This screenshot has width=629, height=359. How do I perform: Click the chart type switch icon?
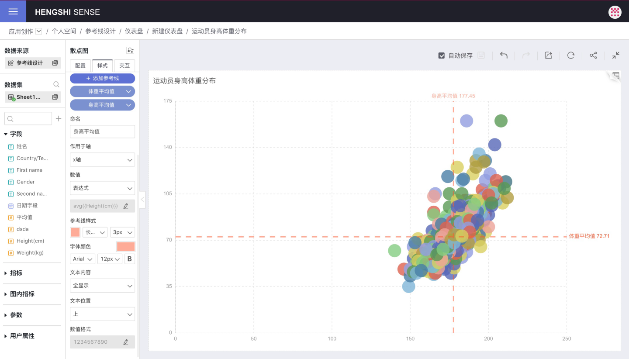coord(130,51)
